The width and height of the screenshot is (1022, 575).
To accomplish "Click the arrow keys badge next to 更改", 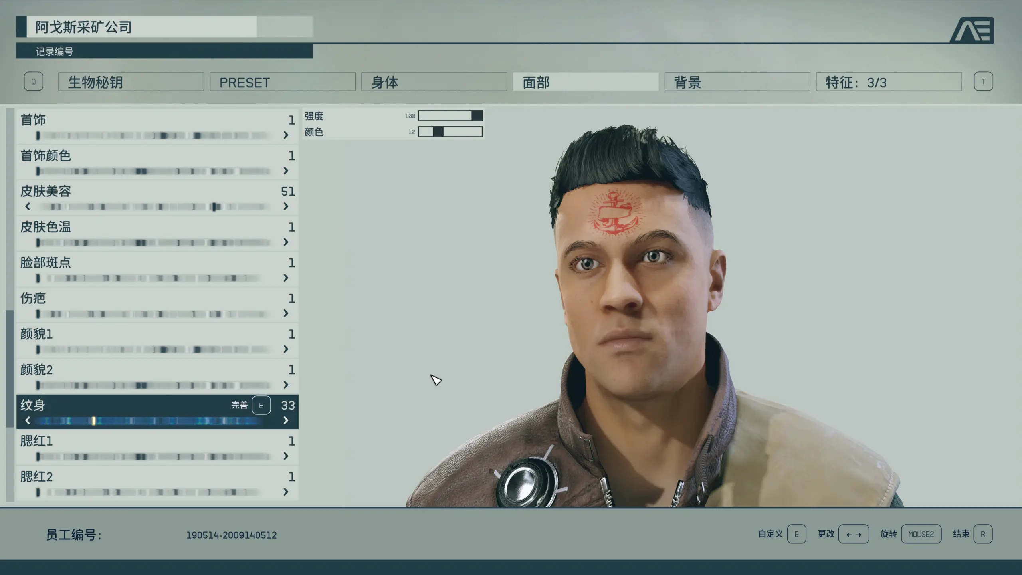I will tap(854, 534).
